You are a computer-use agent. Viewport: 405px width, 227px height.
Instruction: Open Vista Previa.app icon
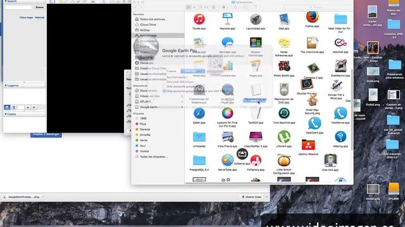227,137
